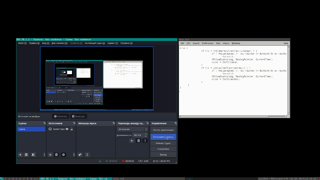320x180 pixels.
Task: Switch to workspace 2 in bottom bar
Action: [x=5, y=179]
